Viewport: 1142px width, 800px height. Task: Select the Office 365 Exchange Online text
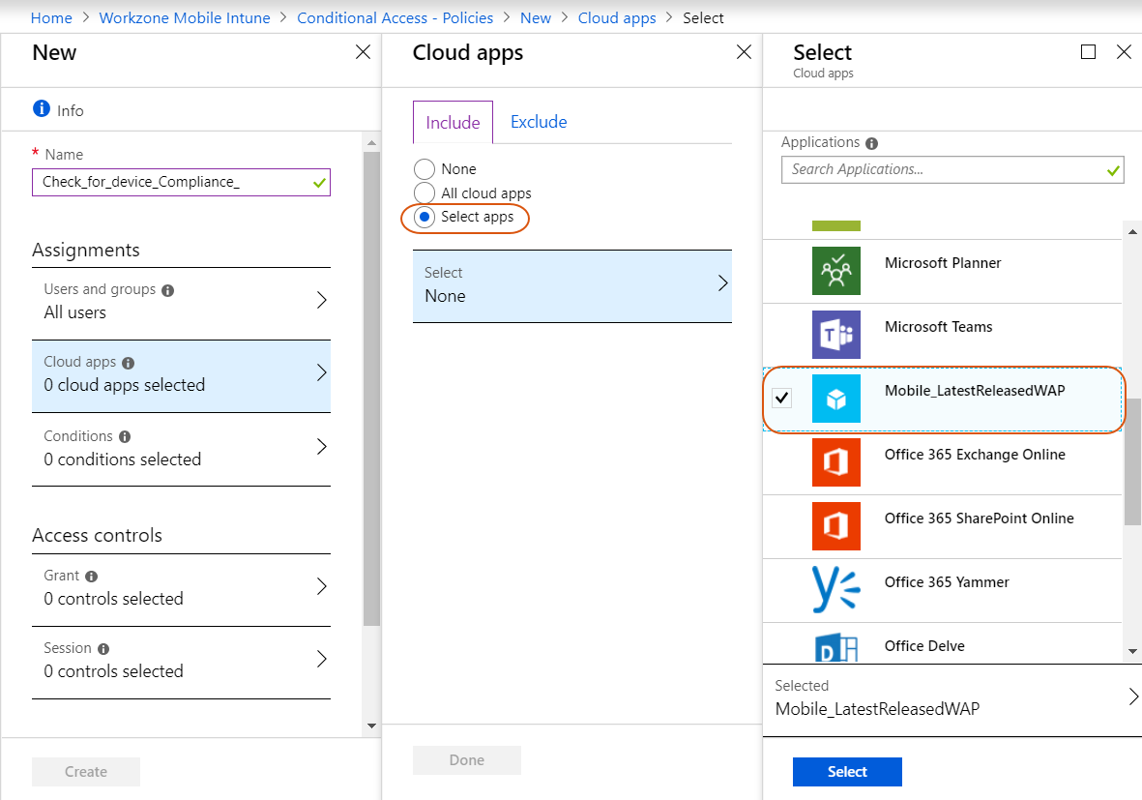[x=975, y=455]
